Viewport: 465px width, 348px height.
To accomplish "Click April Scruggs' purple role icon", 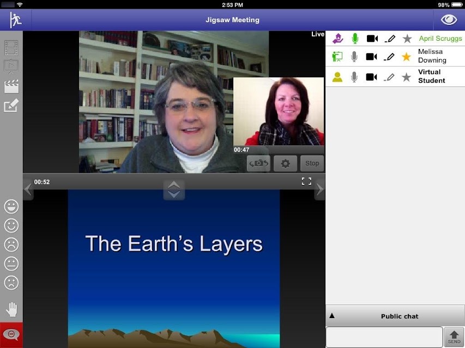I will point(337,39).
